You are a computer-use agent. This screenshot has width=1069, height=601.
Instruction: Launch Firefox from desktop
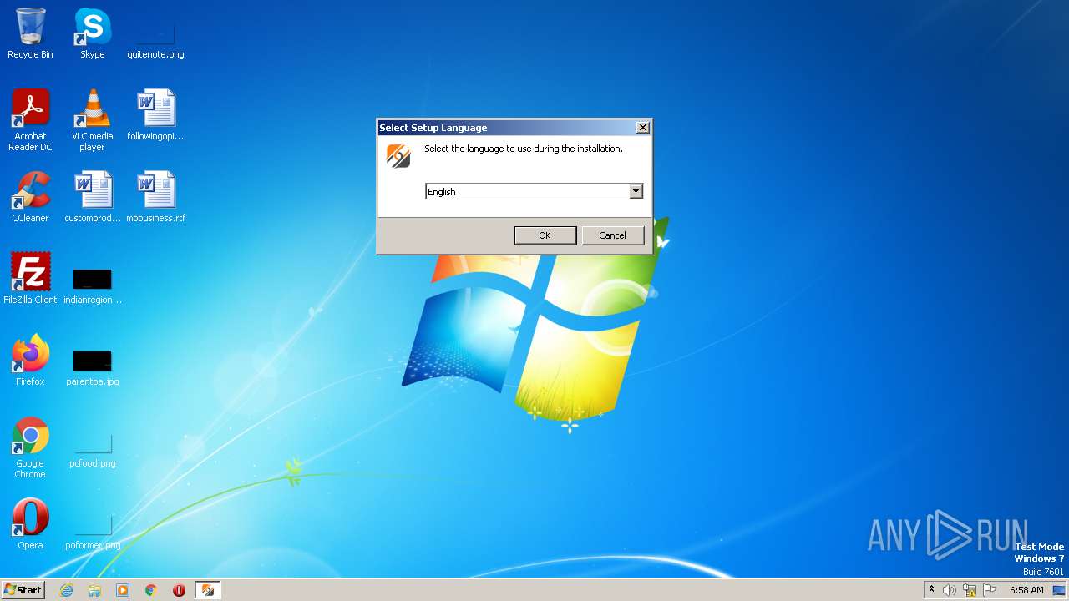tap(30, 360)
